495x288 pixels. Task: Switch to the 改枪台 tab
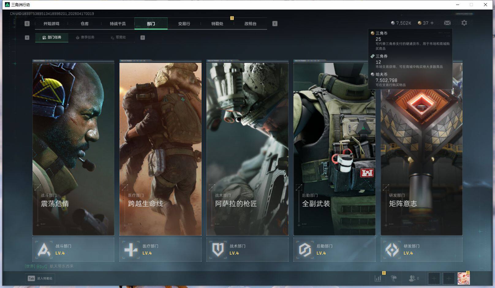click(x=250, y=24)
